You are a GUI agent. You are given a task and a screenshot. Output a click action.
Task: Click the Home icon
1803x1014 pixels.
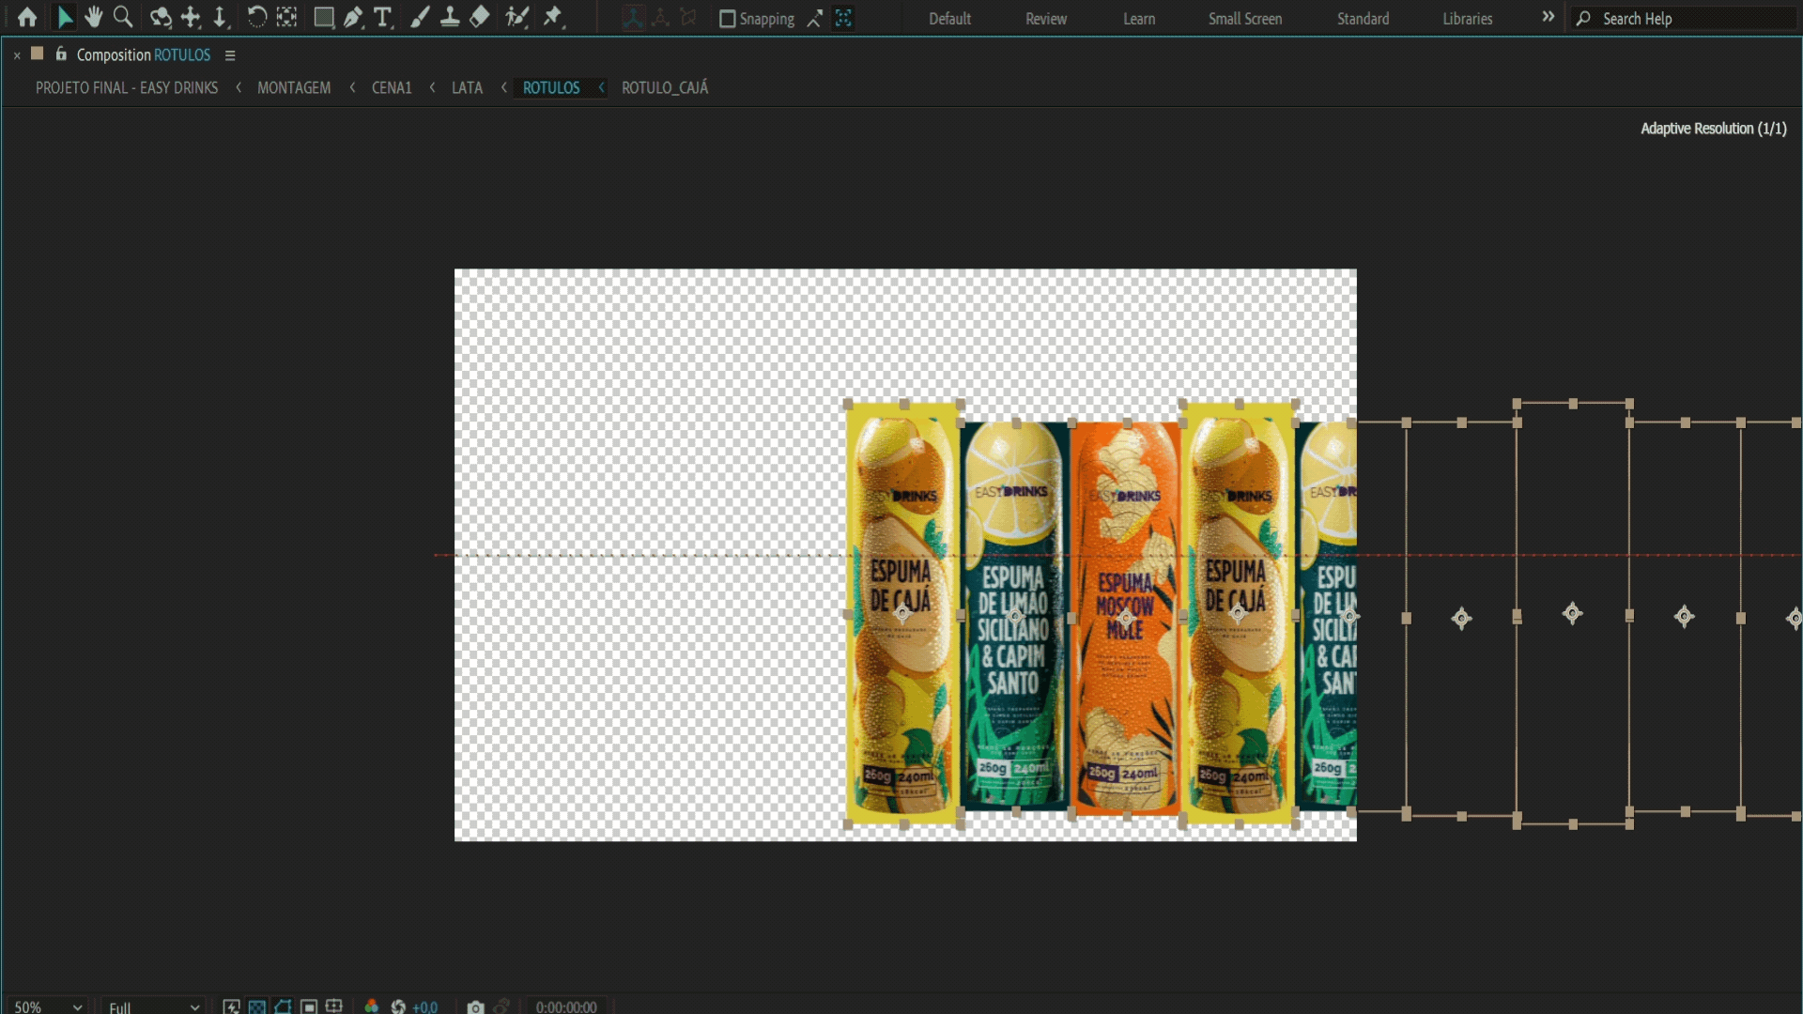[27, 18]
